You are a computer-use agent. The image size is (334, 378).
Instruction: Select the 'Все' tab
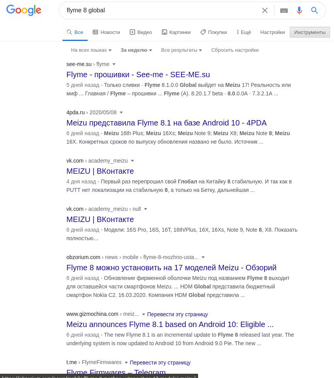coord(75,32)
